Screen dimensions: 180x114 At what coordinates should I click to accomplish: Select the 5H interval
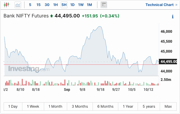click(x=64, y=5)
